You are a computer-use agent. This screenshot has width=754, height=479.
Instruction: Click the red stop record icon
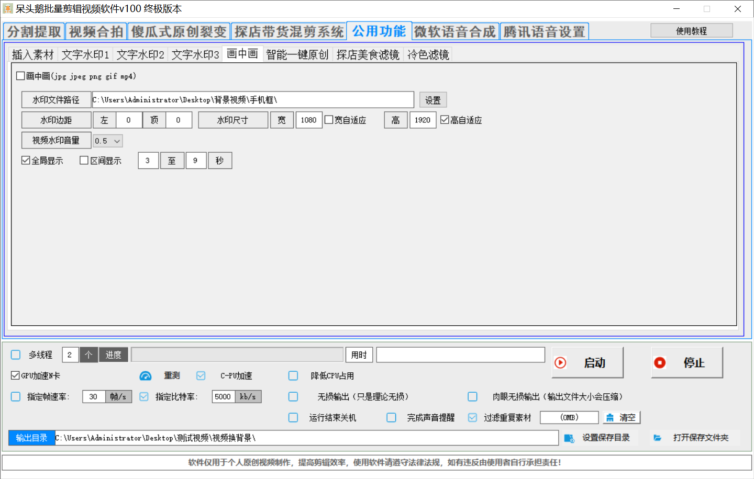660,363
